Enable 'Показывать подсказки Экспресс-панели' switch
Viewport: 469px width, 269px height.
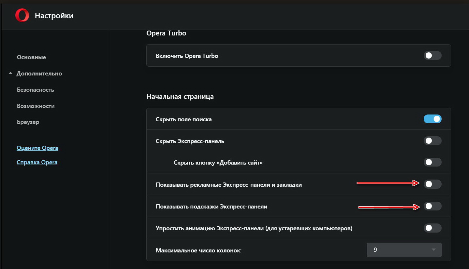(x=432, y=206)
